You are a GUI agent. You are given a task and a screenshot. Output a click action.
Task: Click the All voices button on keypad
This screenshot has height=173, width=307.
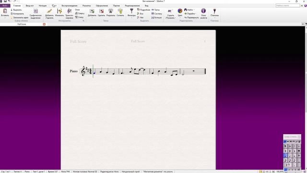298,170
